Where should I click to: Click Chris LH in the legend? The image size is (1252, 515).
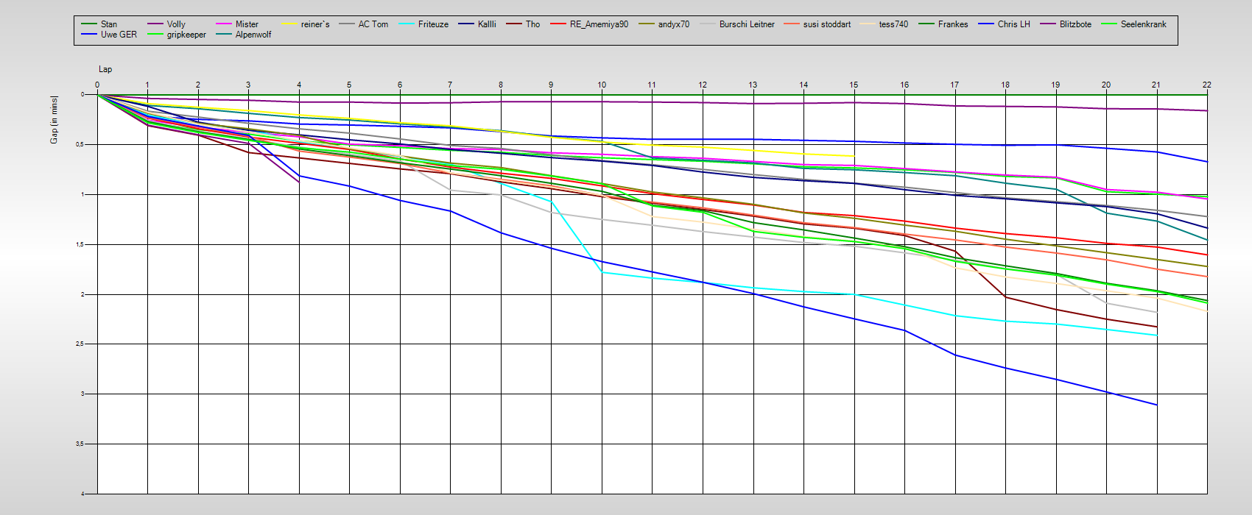coord(1013,24)
